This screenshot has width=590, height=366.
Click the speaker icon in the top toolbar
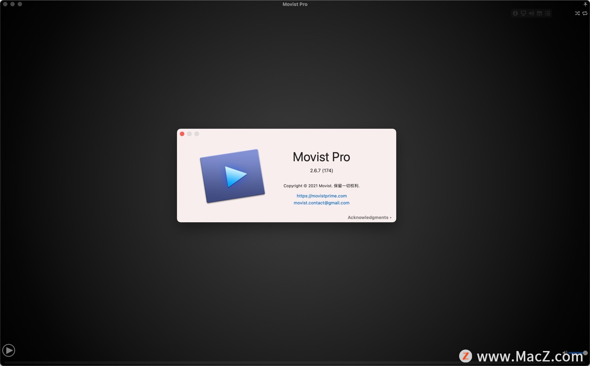click(531, 13)
